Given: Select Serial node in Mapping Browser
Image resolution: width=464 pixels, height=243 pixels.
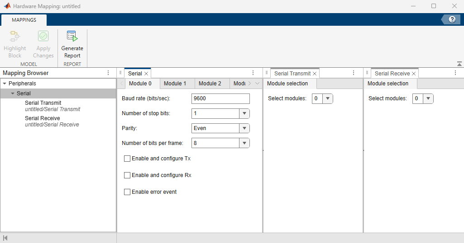Looking at the screenshot, I should click(58, 93).
